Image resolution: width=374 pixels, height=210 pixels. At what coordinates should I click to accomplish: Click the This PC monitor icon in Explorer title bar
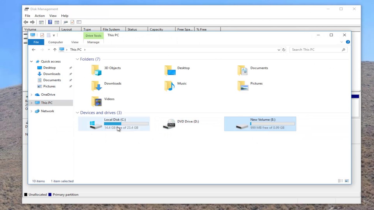(x=33, y=35)
